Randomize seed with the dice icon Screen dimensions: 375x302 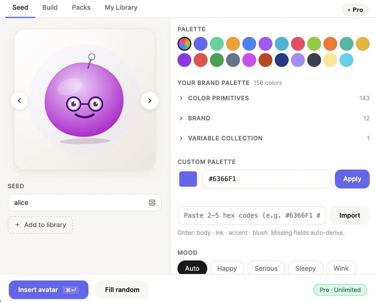tap(152, 203)
